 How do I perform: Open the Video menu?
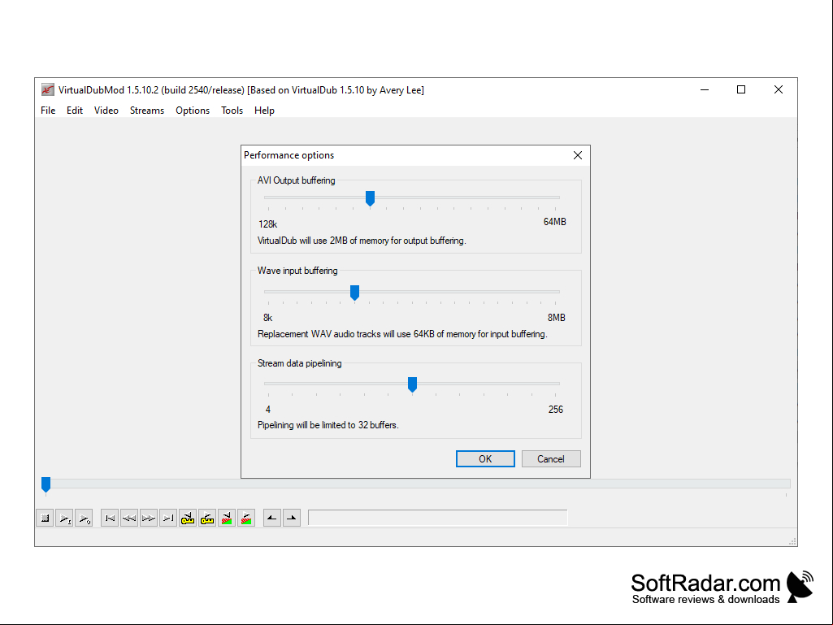pyautogui.click(x=106, y=111)
